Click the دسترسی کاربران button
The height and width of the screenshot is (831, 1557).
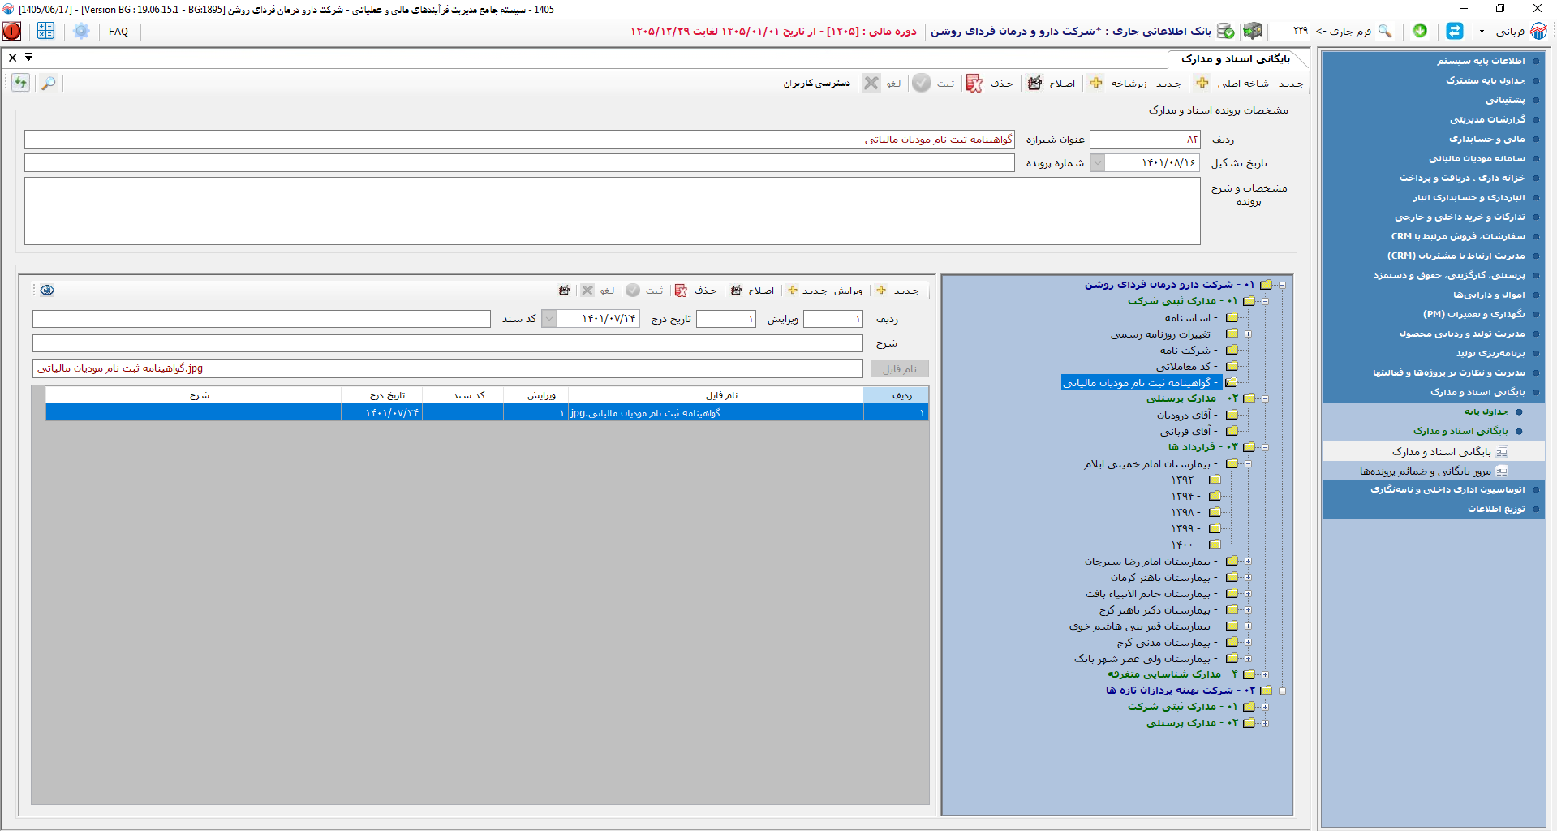pyautogui.click(x=817, y=84)
